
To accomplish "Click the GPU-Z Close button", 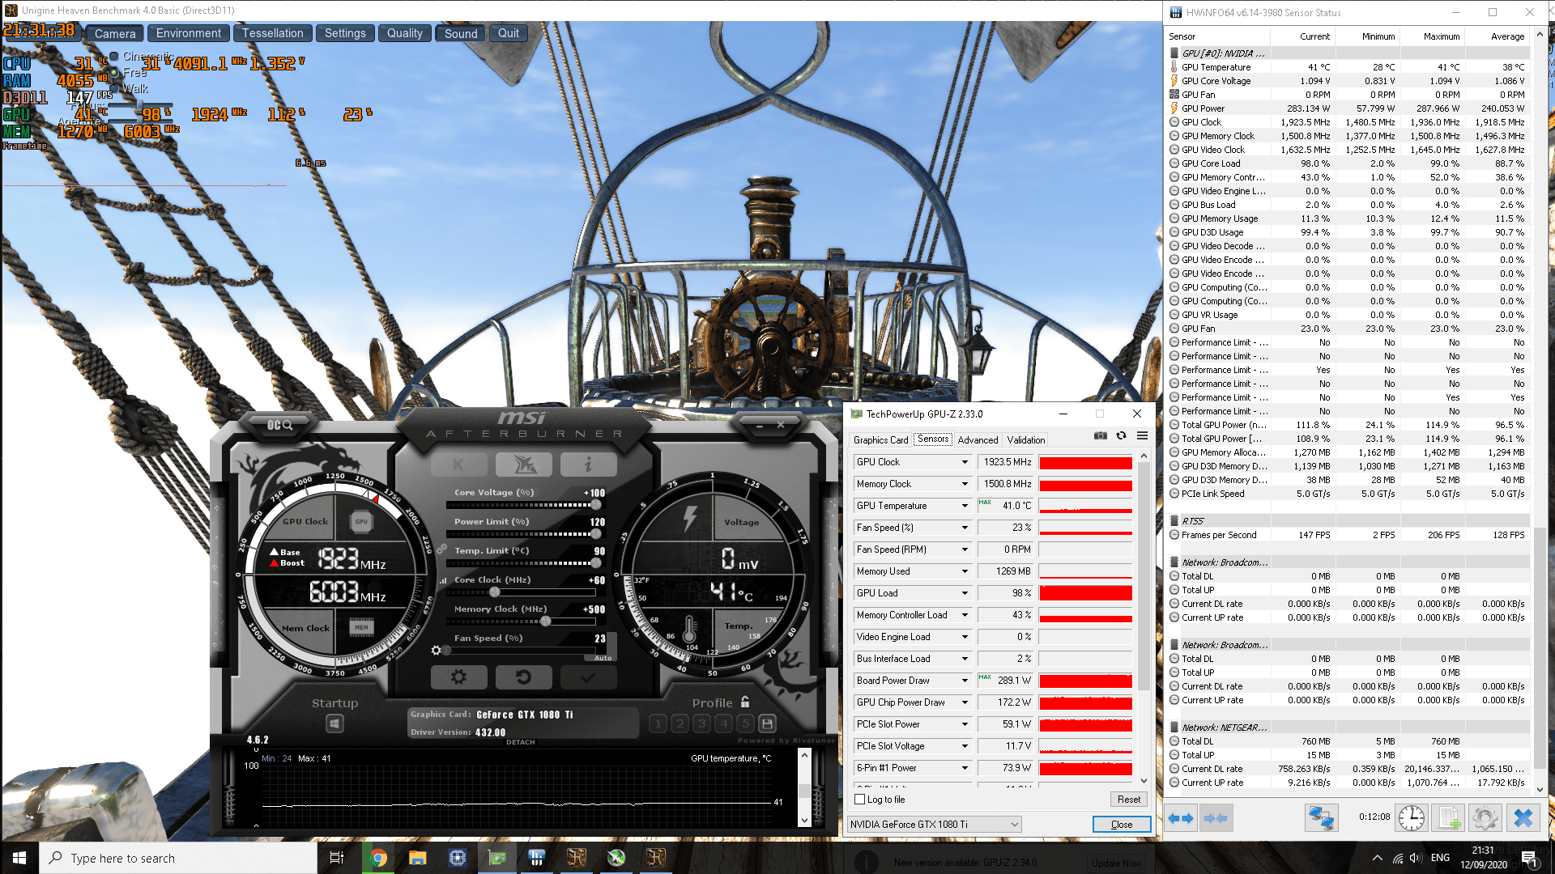I will 1122,824.
